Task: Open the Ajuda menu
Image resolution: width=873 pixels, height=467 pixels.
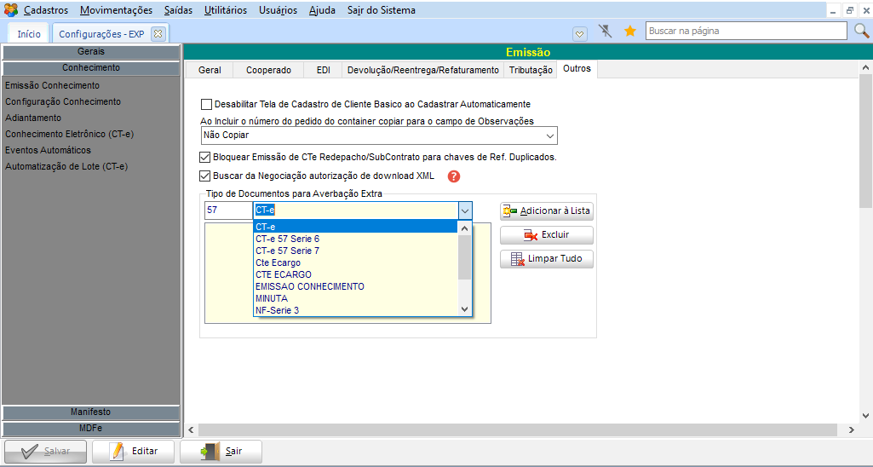Action: (322, 10)
